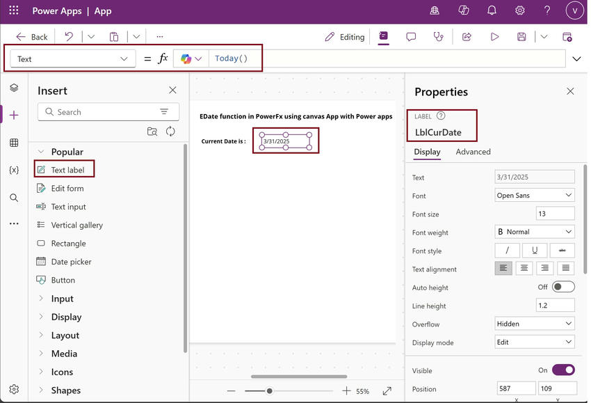
Task: Click the zoom slider handle
Action: point(270,391)
